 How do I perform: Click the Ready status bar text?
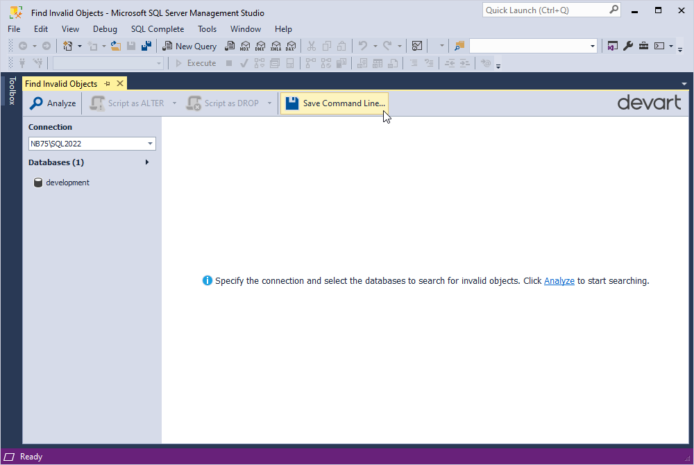click(x=31, y=457)
